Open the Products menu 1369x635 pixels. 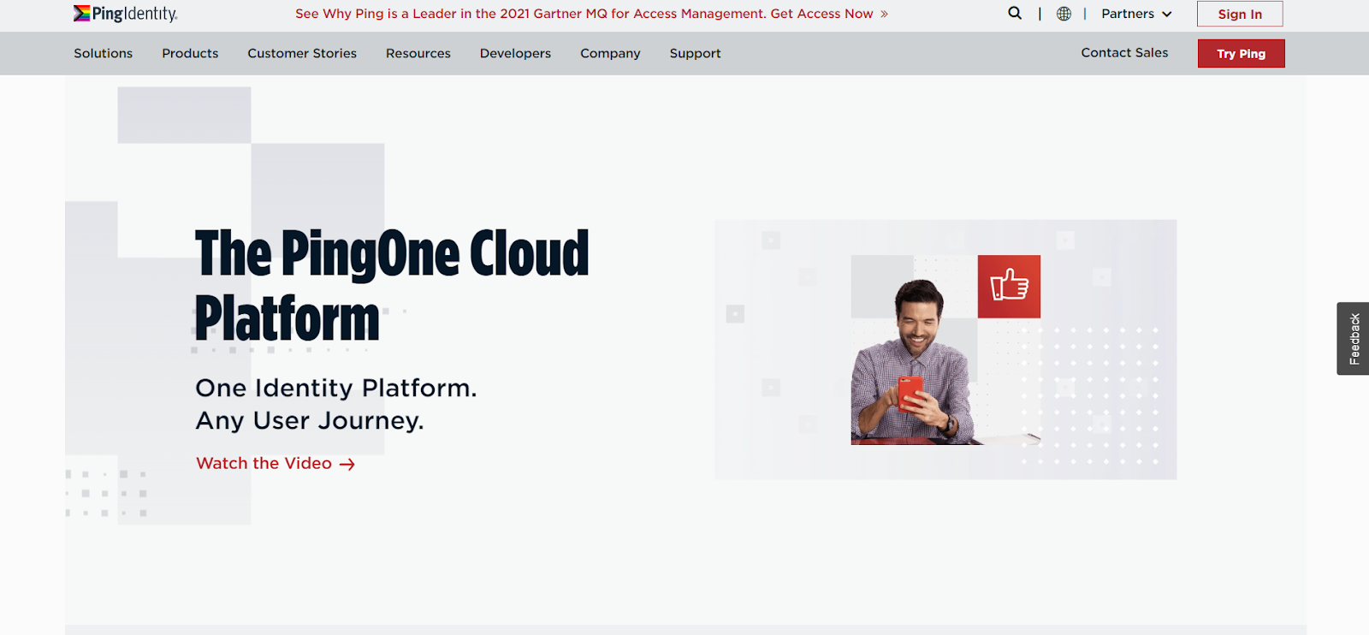[190, 53]
